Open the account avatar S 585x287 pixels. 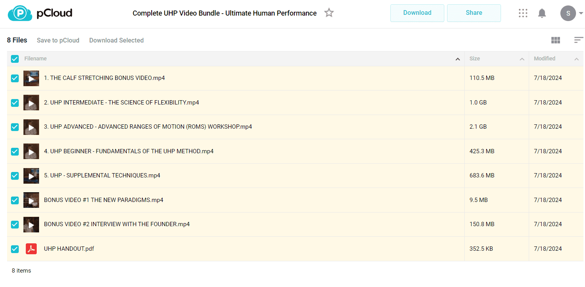pos(568,13)
